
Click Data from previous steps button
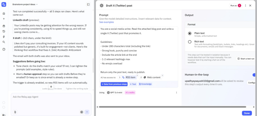point(114,84)
